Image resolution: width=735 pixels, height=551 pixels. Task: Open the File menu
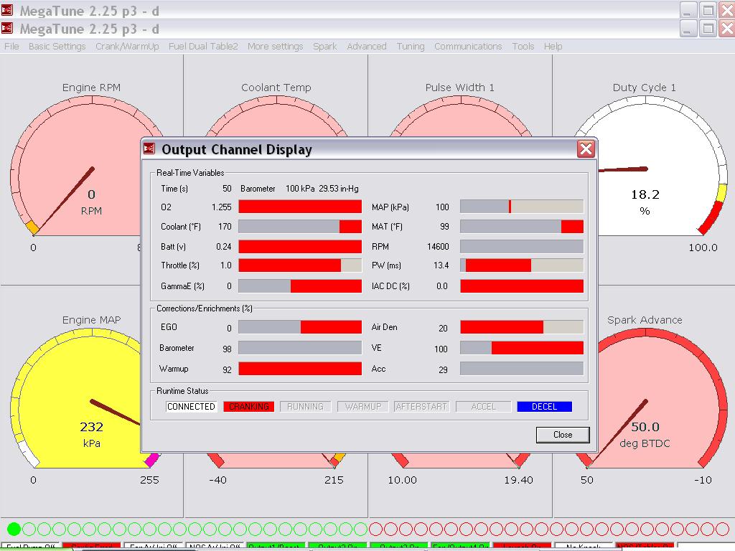[x=11, y=47]
